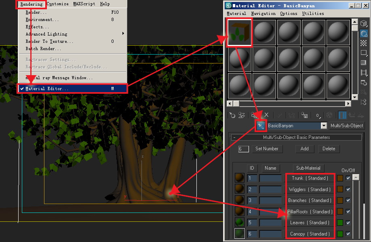
Task: Open the Material menu in the Material Editor
Action: click(x=236, y=13)
